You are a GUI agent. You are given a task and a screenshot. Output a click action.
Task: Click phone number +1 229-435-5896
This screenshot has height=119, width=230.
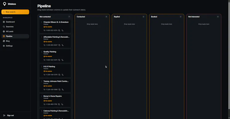coord(51,89)
